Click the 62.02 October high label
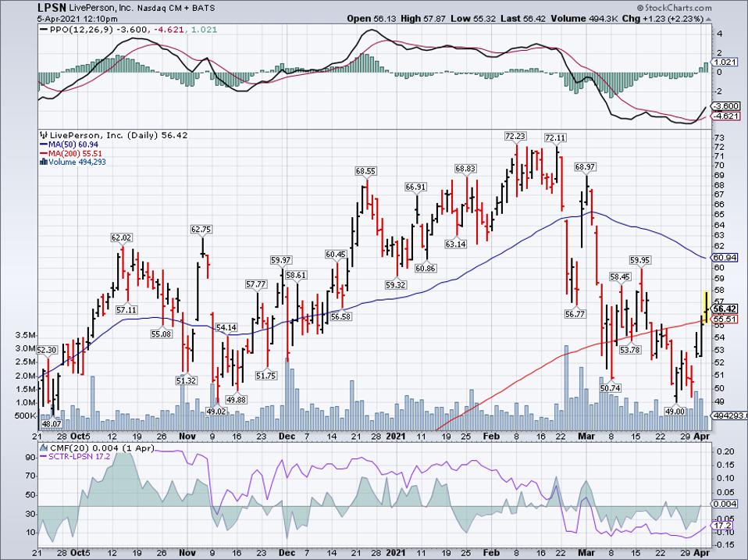The image size is (748, 560). click(x=121, y=237)
